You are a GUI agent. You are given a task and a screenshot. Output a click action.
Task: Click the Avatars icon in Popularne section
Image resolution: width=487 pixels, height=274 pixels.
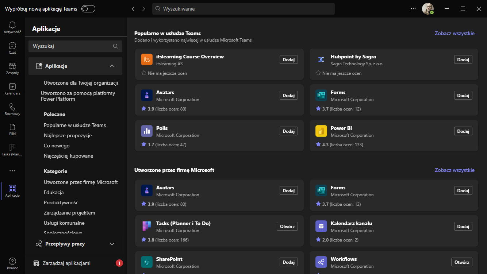coord(147,95)
